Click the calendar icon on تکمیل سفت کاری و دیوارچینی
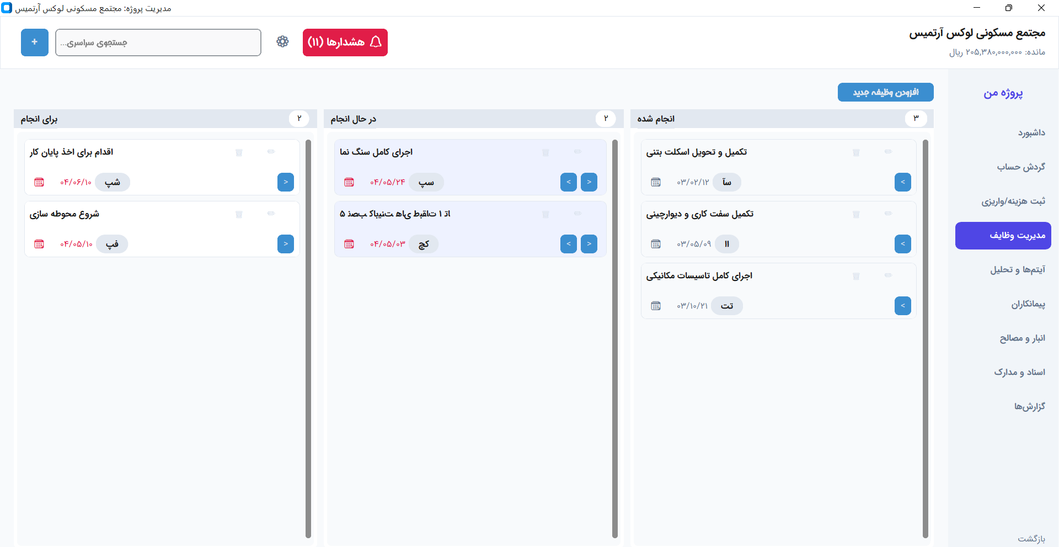 pyautogui.click(x=655, y=243)
